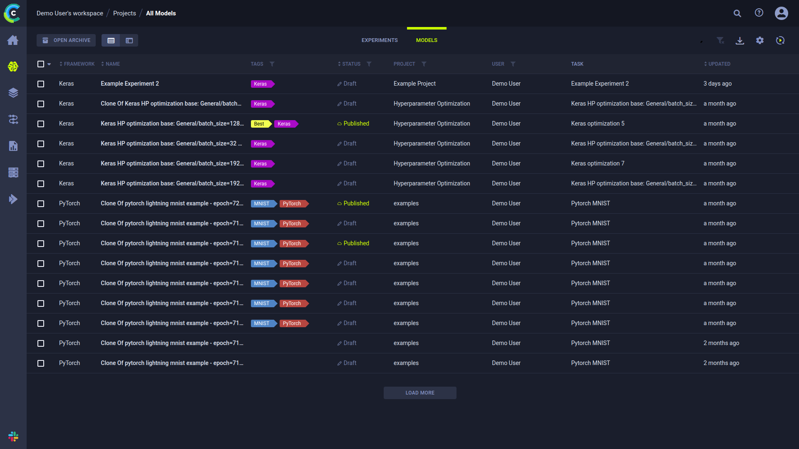This screenshot has height=449, width=799.
Task: Check the Example Experiment 2 row checkbox
Action: pos(41,84)
